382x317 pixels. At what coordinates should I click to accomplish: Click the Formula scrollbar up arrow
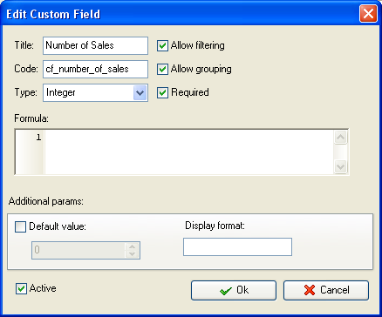340,137
